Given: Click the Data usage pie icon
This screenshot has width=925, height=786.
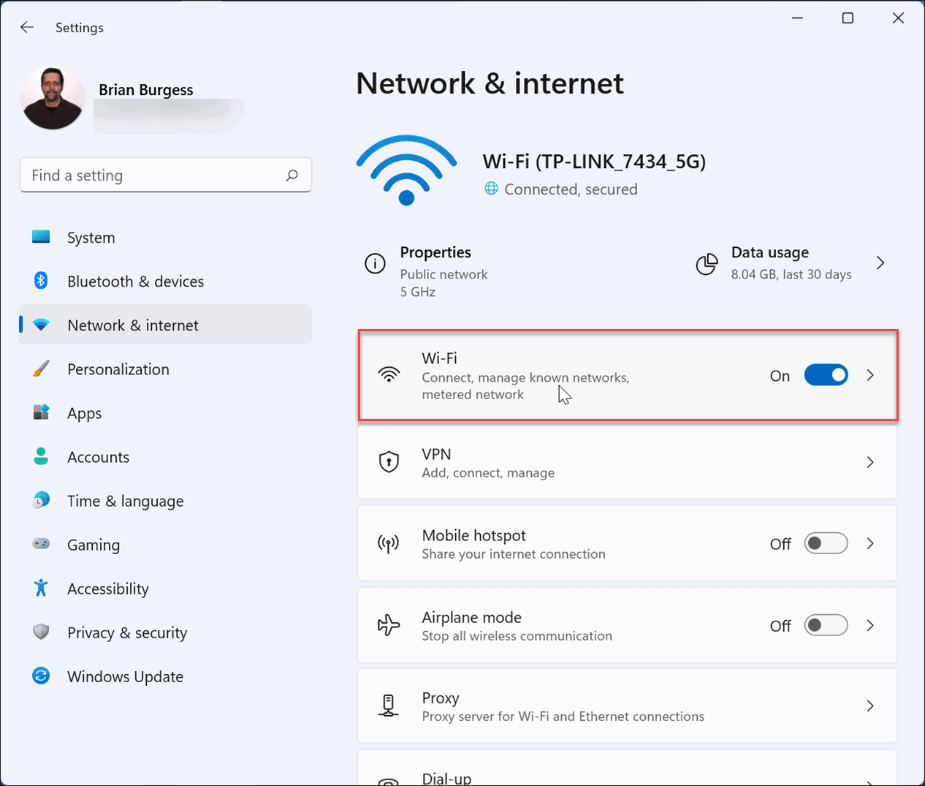Looking at the screenshot, I should point(707,264).
